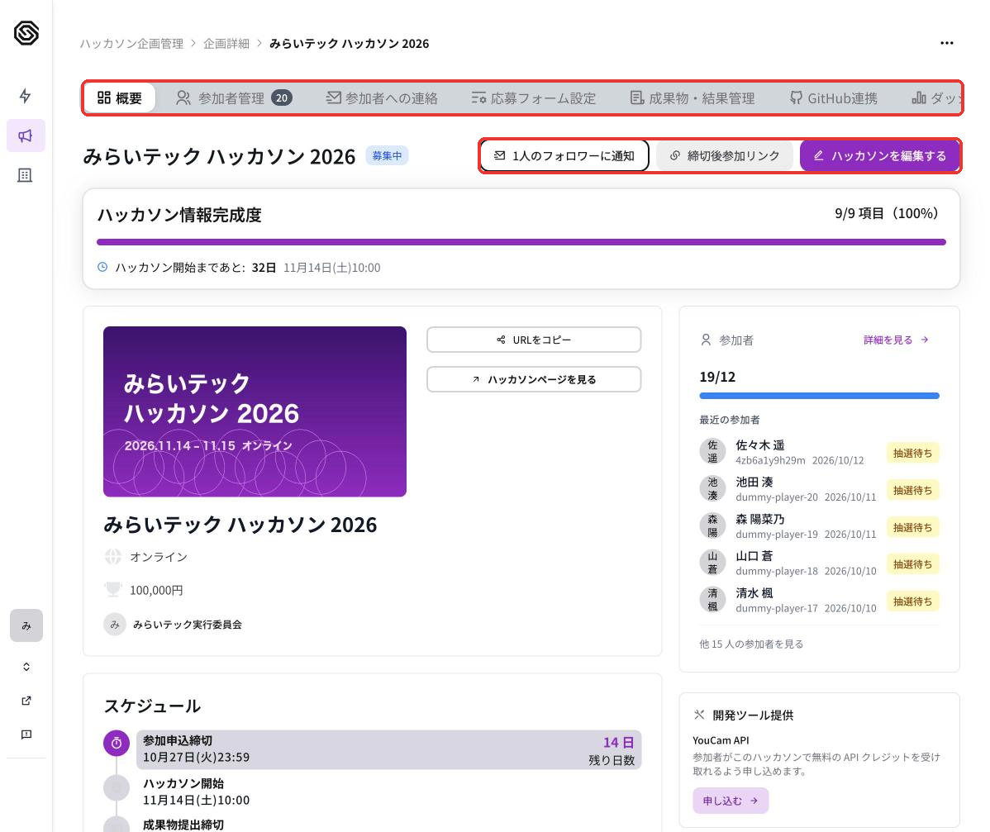990x832 pixels.
Task: Switch to 参加者管理 tab
Action: 234,97
